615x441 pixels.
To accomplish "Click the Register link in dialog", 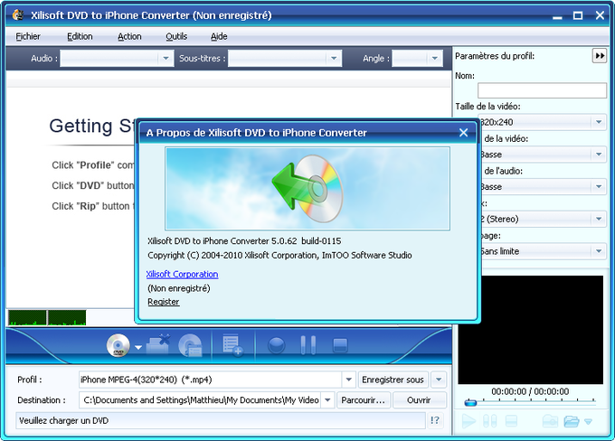I will pos(164,302).
